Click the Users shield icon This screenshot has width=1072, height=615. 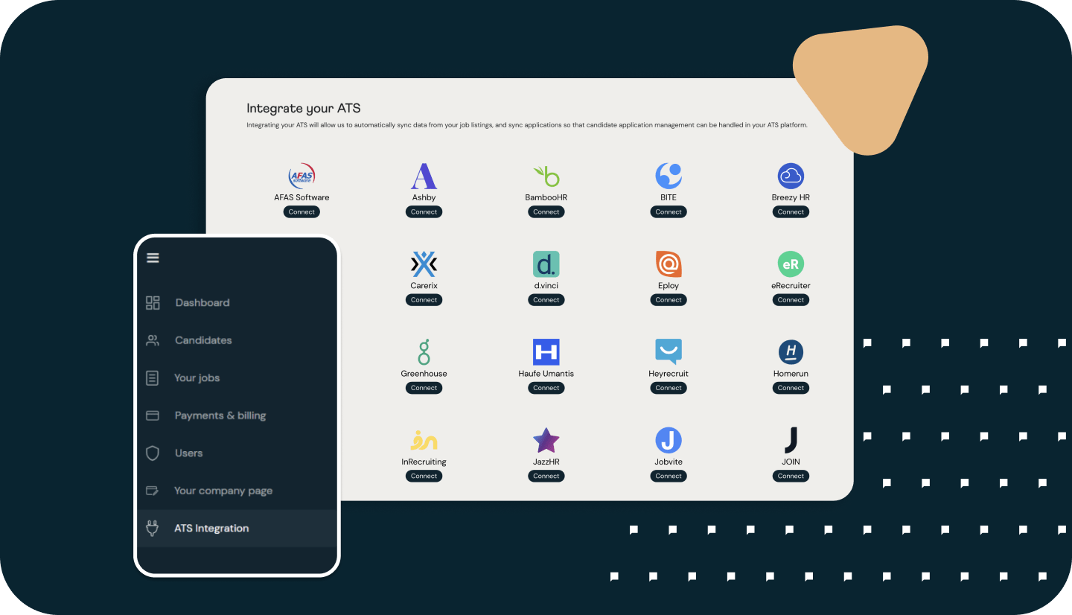153,453
